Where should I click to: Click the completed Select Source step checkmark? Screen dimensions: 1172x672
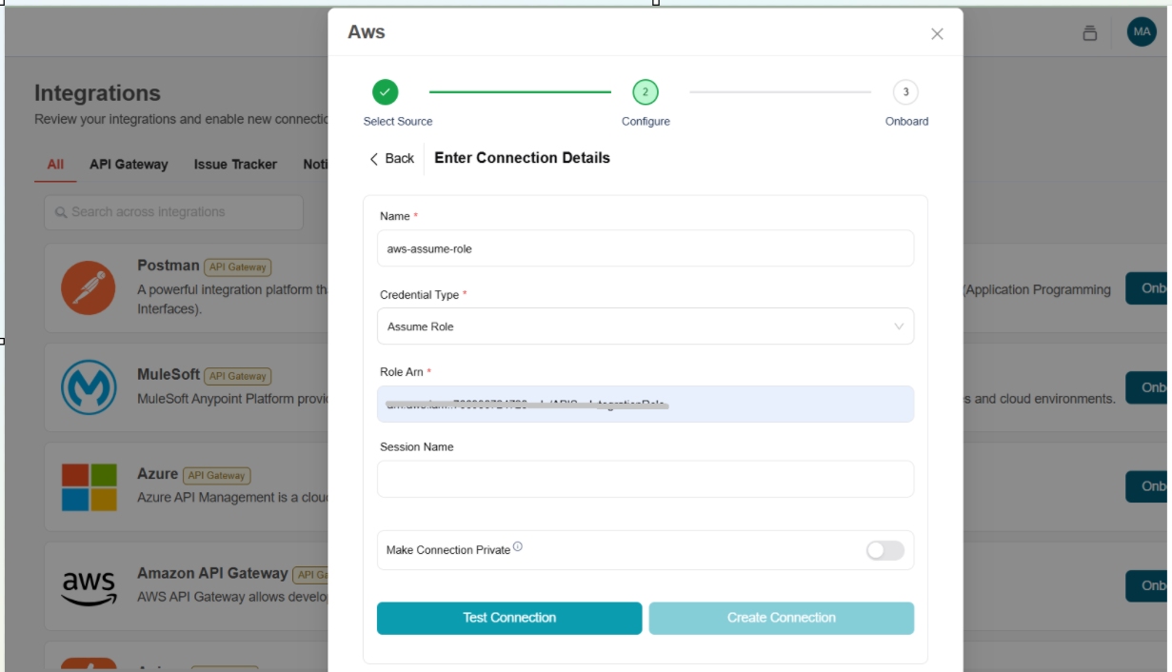pyautogui.click(x=385, y=92)
